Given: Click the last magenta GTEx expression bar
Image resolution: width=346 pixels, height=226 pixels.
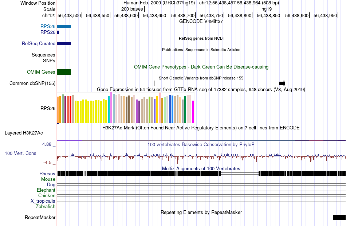Looking at the screenshot, I should pos(193,112).
